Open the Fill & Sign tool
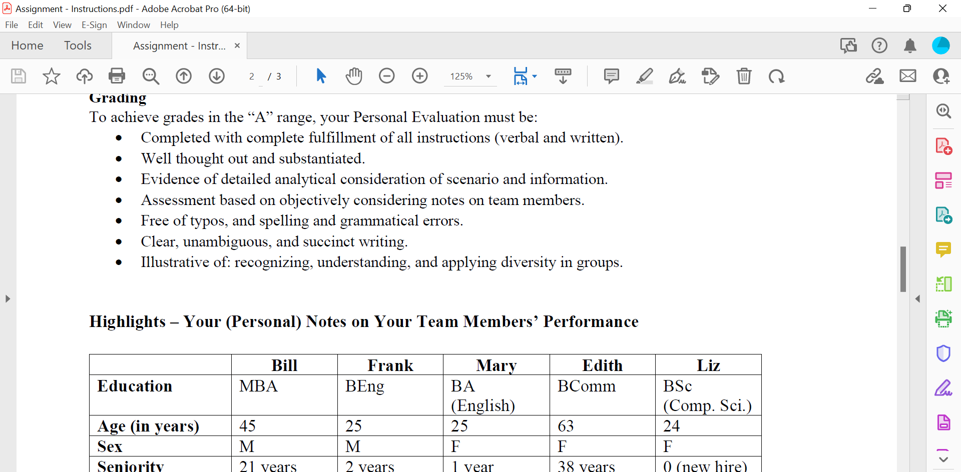Image resolution: width=961 pixels, height=472 pixels. pyautogui.click(x=944, y=388)
